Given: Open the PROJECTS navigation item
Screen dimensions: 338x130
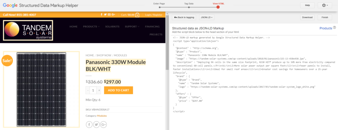Looking at the screenshot, I should 156,34.
